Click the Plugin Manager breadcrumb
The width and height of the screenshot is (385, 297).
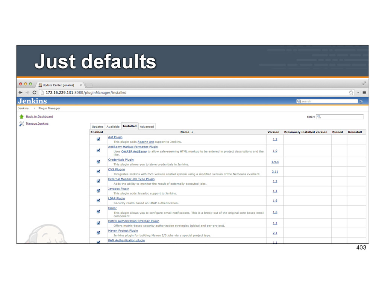click(49, 108)
